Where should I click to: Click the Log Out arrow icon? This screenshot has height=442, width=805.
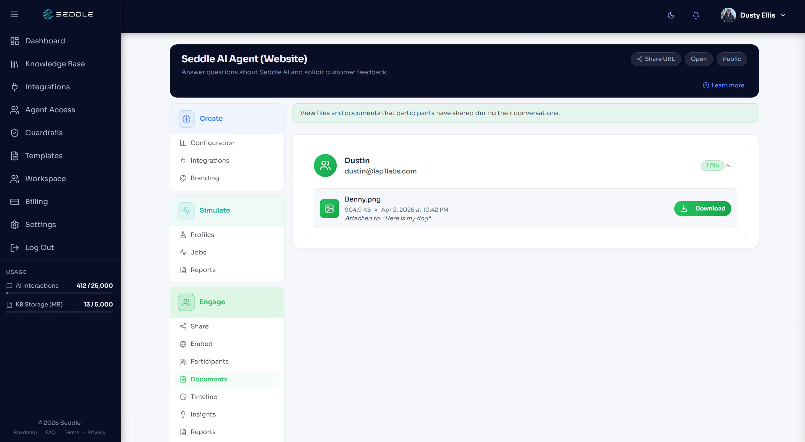[x=15, y=247]
